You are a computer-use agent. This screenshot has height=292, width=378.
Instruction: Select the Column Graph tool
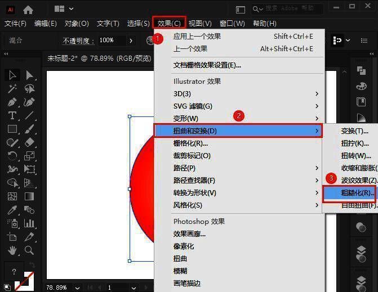pyautogui.click(x=29, y=223)
